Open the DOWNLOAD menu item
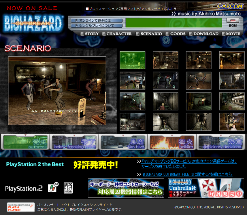This screenshot has width=247, height=215. (x=204, y=34)
